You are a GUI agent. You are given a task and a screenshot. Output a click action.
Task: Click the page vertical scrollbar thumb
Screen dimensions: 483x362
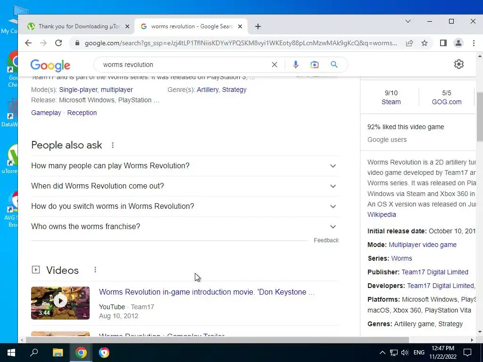click(x=480, y=116)
